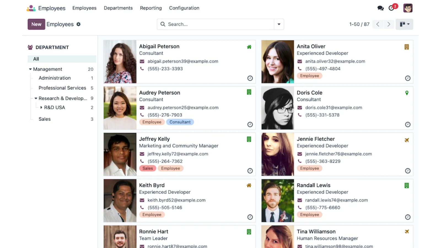Click the Employees breadcrumb title
This screenshot has height=248, width=441.
(60, 24)
